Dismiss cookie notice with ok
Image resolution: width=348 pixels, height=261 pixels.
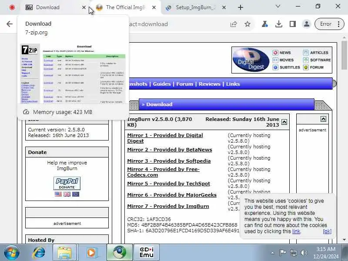pos(327,231)
